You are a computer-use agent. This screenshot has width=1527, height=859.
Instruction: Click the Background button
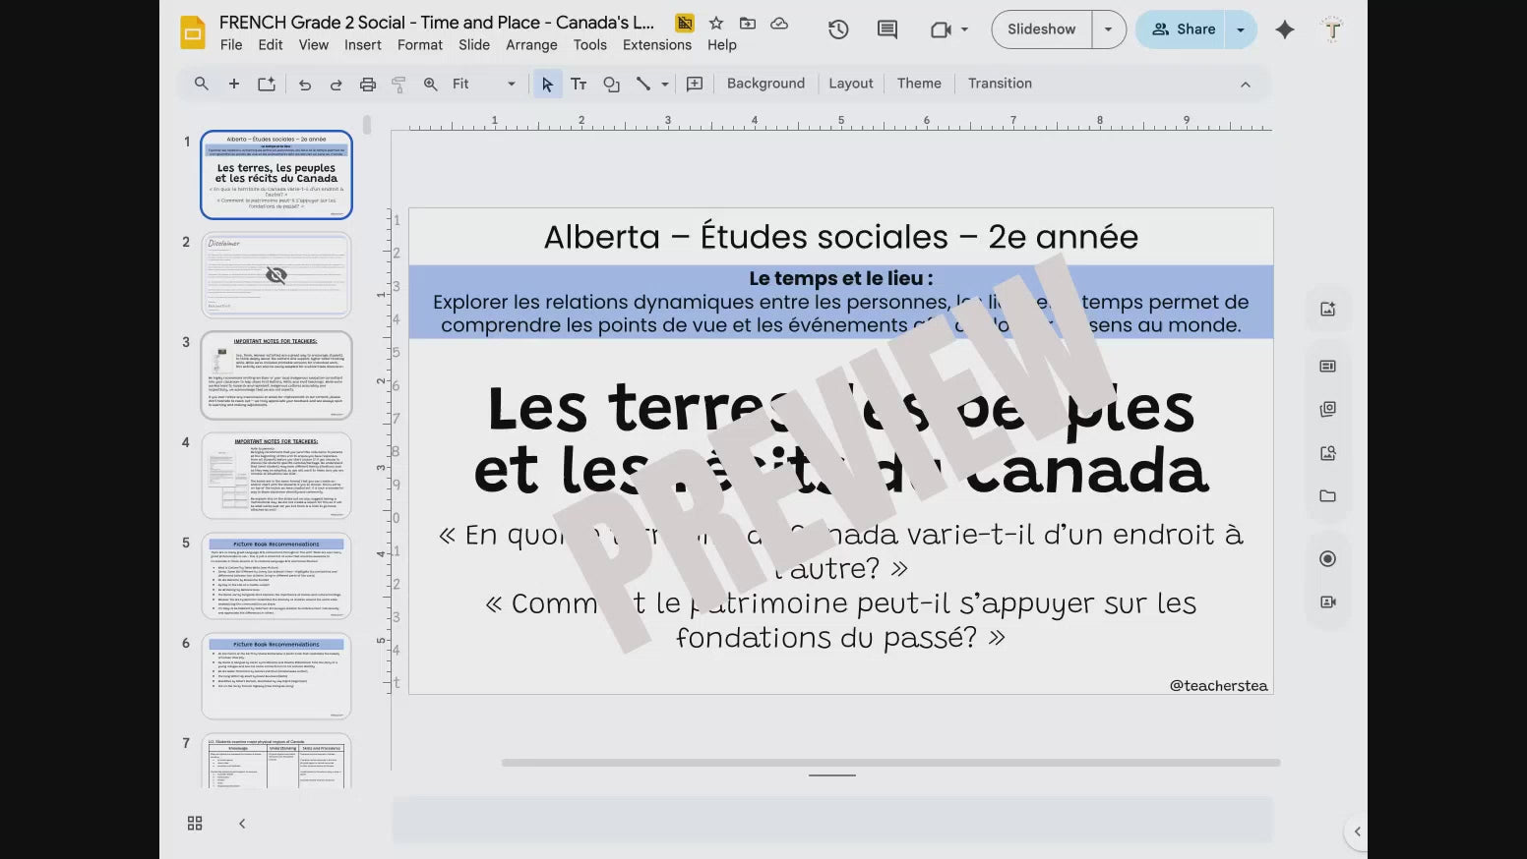(x=765, y=84)
